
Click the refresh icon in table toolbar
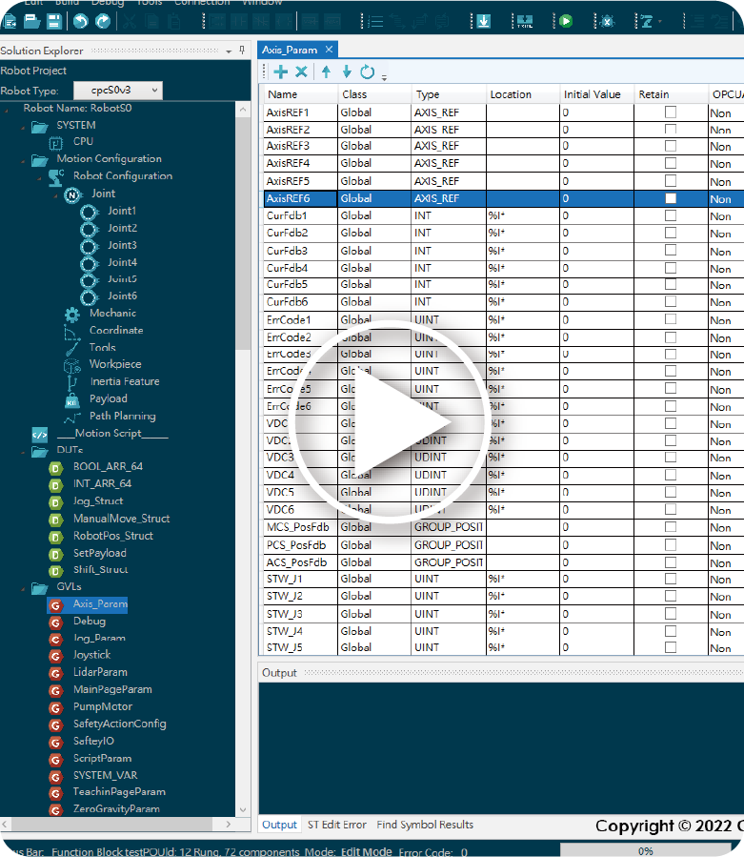(x=367, y=71)
